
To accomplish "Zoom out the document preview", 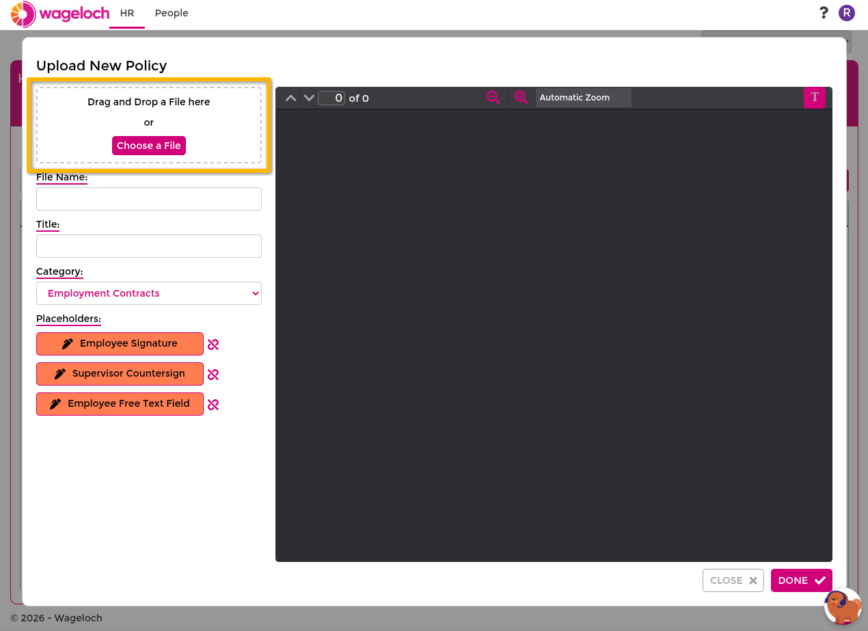I will 493,98.
